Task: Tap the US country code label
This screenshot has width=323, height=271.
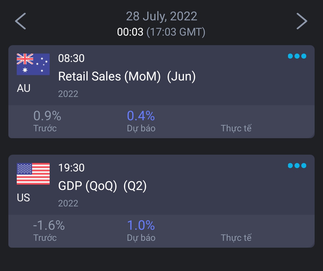Action: (24, 198)
